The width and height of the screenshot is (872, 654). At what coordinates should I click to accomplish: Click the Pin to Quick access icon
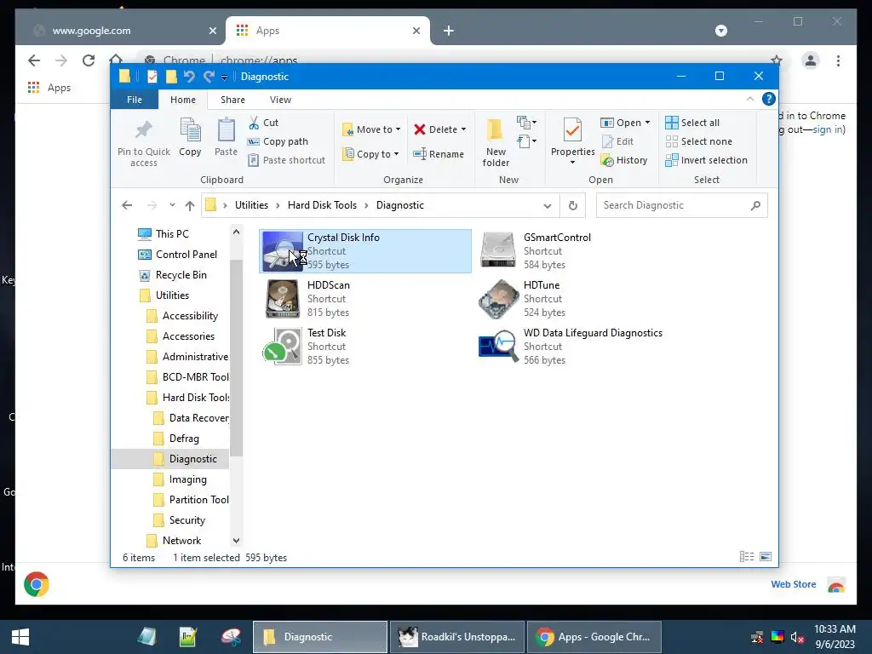[x=143, y=130]
